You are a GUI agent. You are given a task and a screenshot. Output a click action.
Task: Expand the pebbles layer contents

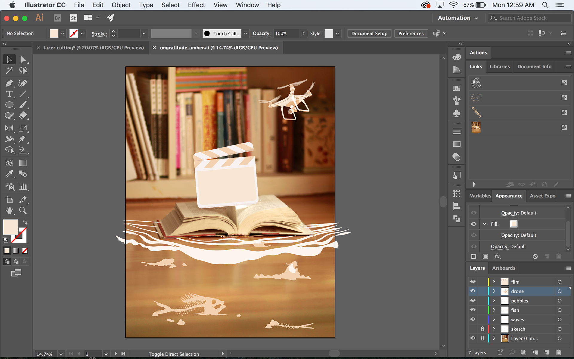(494, 301)
